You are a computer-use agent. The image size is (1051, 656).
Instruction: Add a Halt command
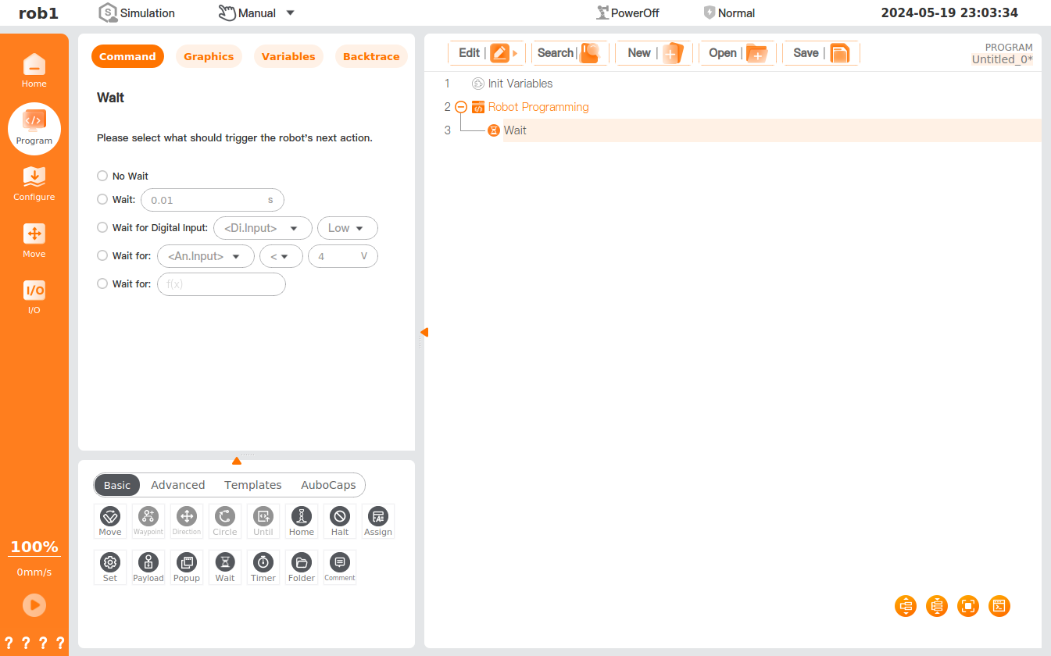[340, 520]
